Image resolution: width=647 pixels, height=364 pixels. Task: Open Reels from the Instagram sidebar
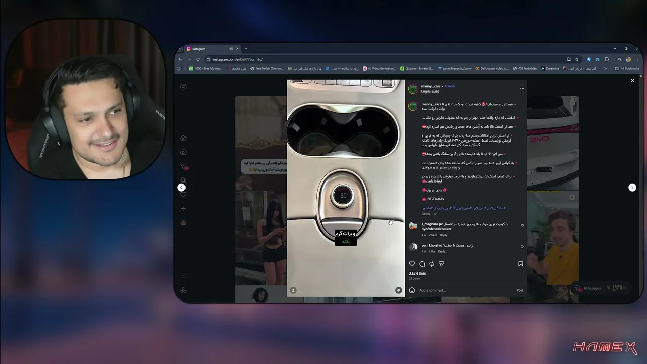(183, 152)
